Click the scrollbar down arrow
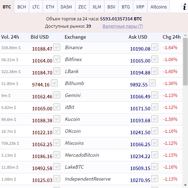The image size is (188, 188). [x=185, y=185]
